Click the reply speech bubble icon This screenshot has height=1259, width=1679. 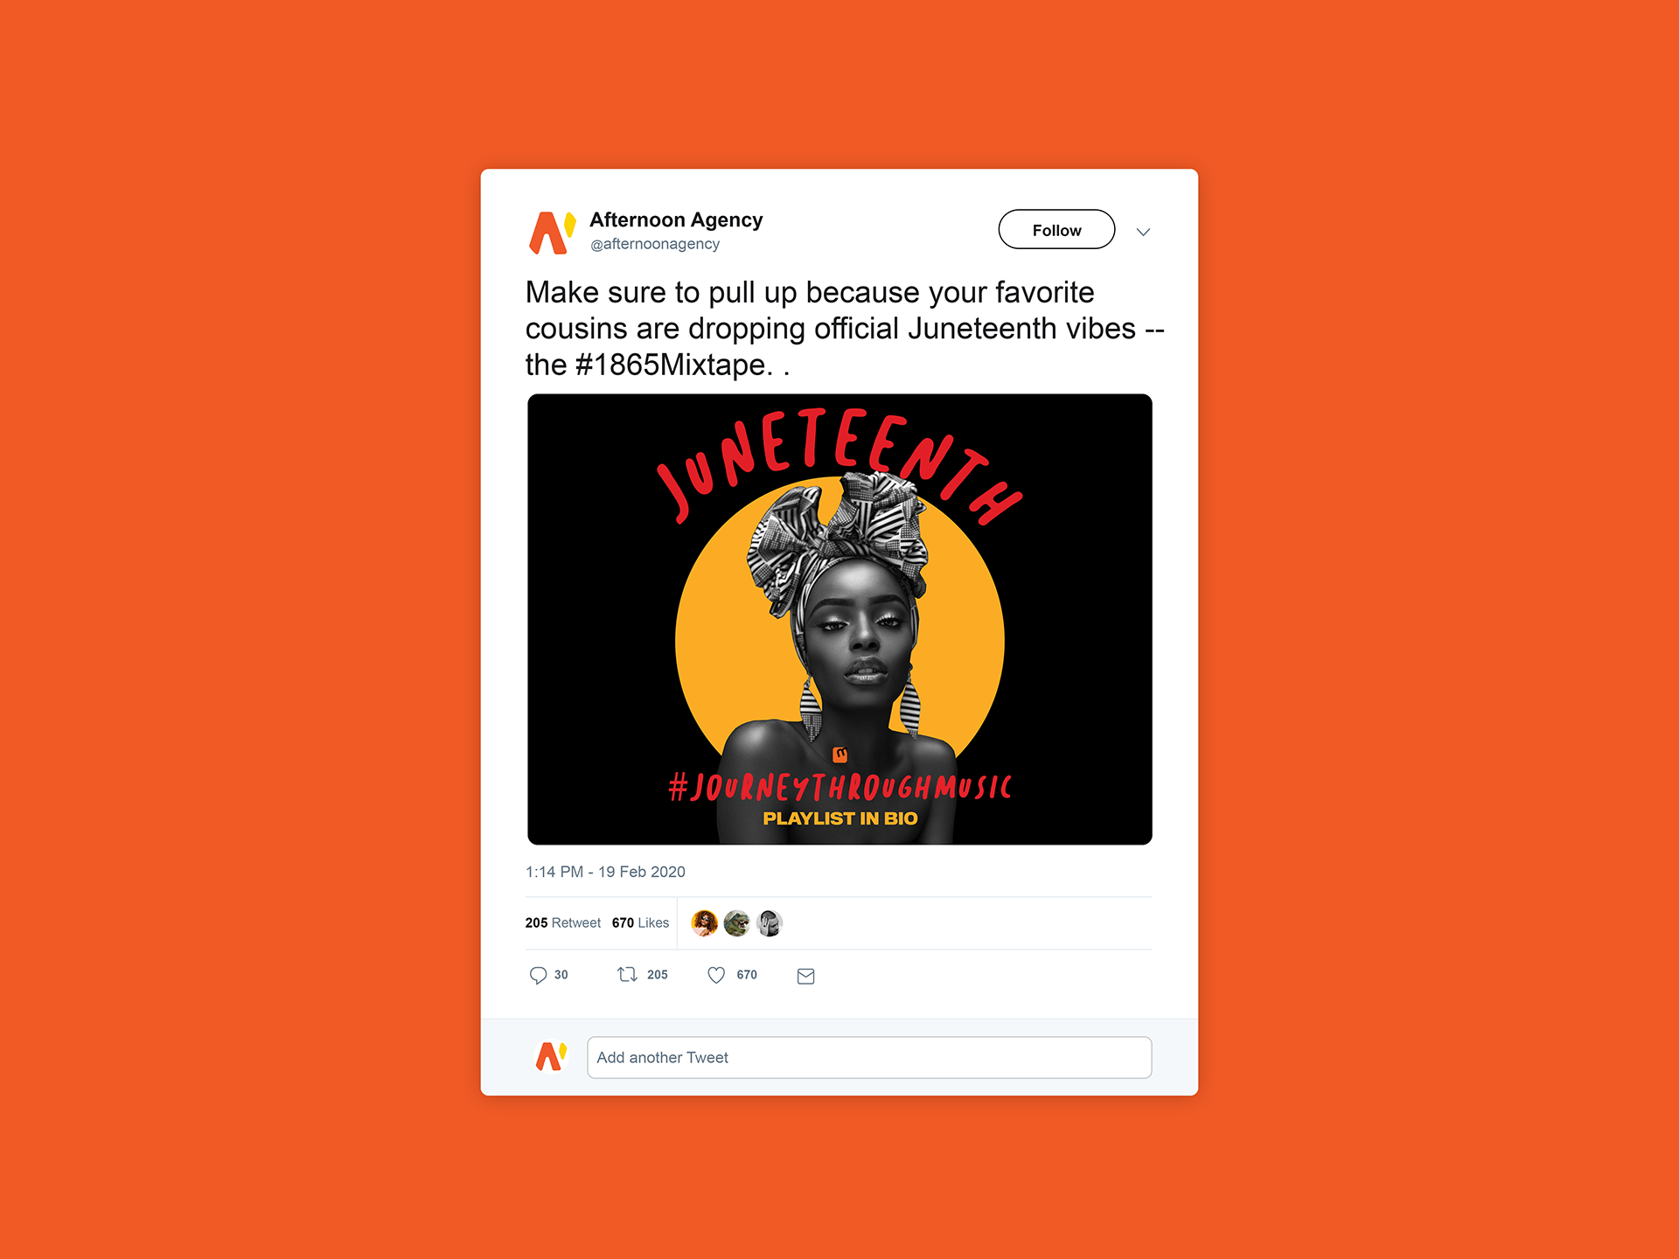[538, 975]
